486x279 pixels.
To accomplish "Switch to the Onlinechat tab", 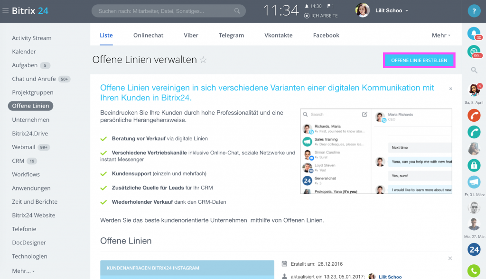I will (x=148, y=35).
